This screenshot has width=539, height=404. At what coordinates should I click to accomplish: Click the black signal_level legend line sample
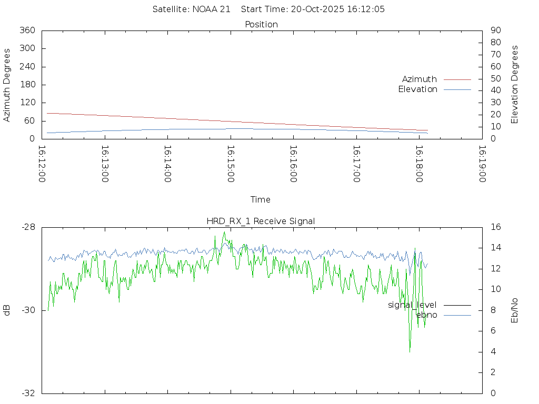[457, 305]
